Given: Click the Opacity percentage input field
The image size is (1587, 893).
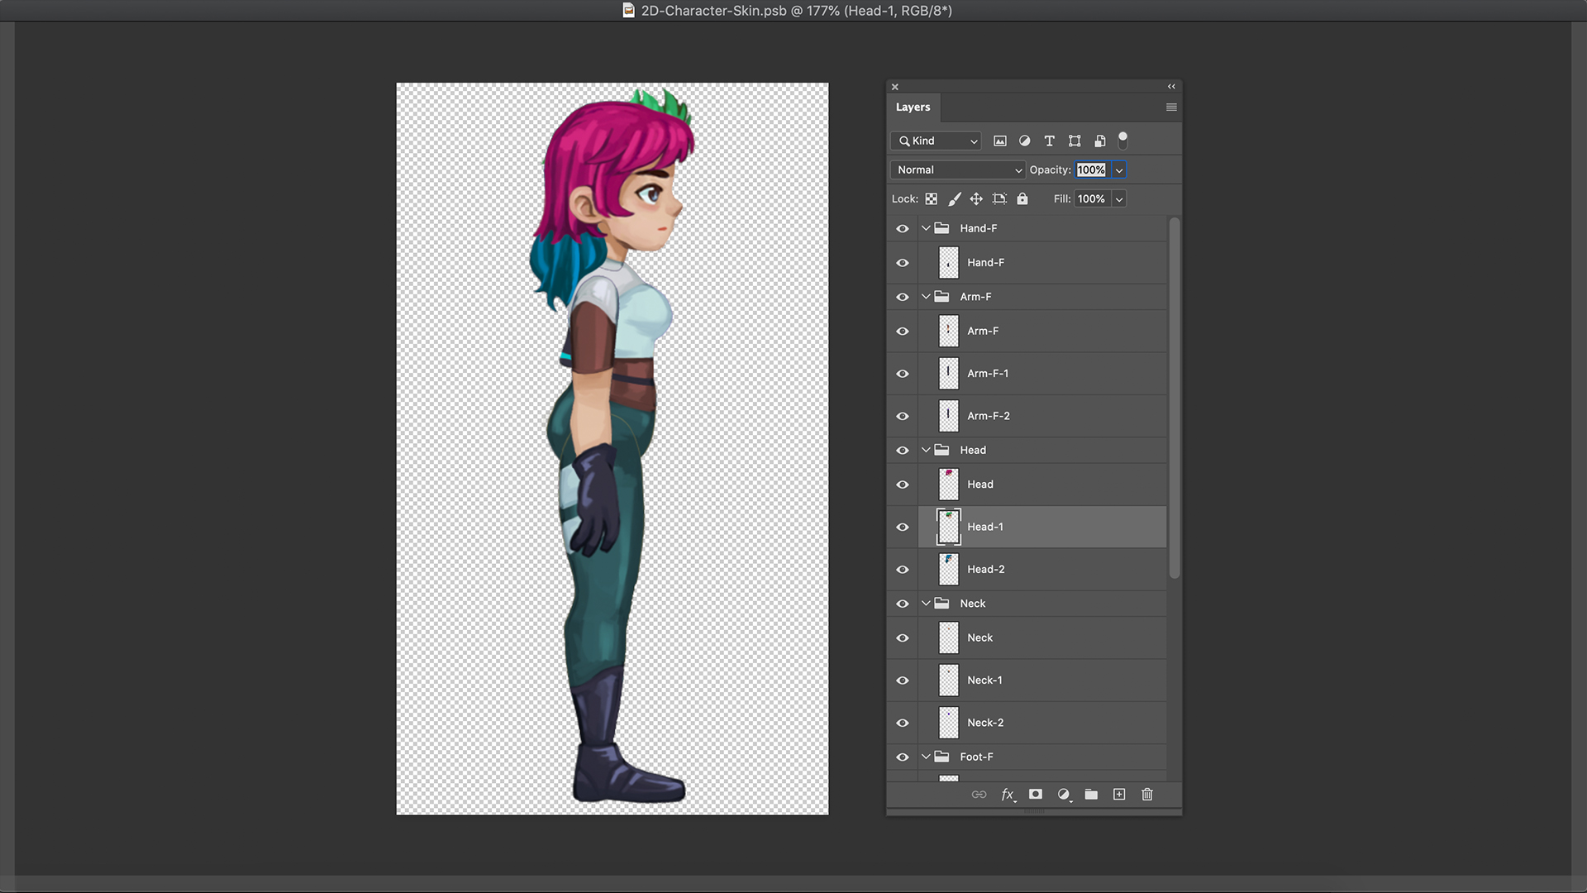Looking at the screenshot, I should 1091,169.
